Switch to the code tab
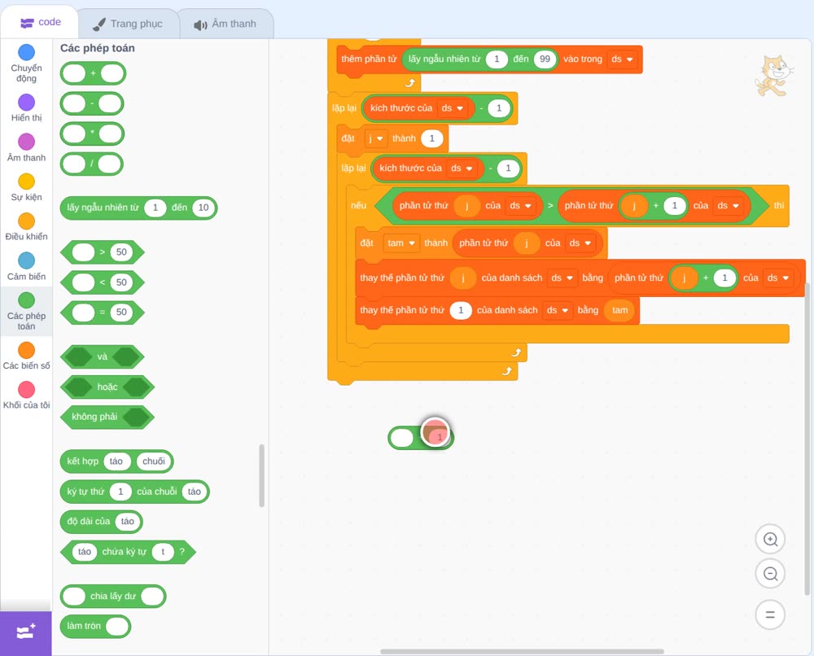The width and height of the screenshot is (814, 656). pos(40,22)
